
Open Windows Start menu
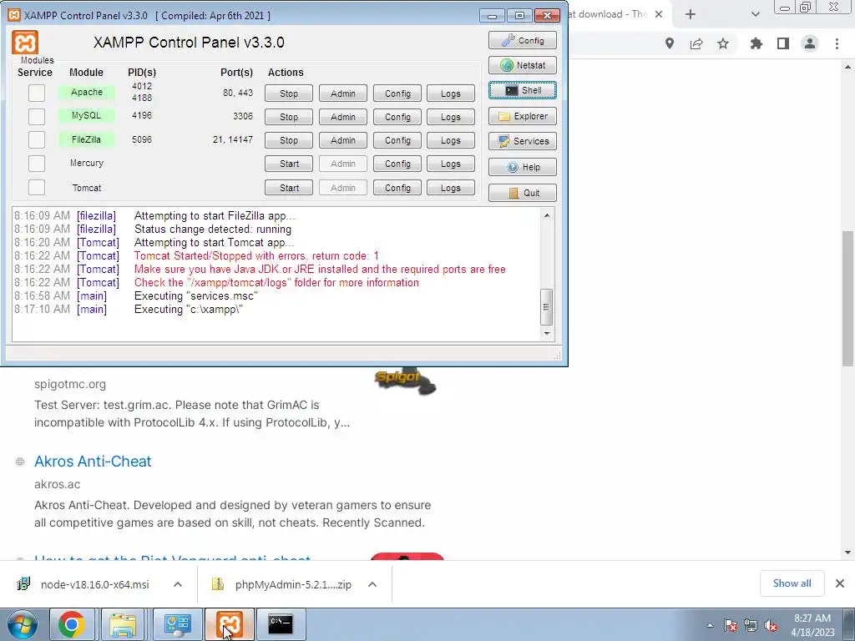coord(23,624)
